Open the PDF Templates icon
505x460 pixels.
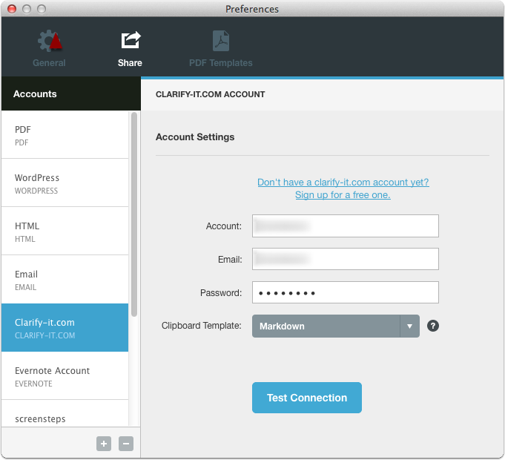point(221,41)
